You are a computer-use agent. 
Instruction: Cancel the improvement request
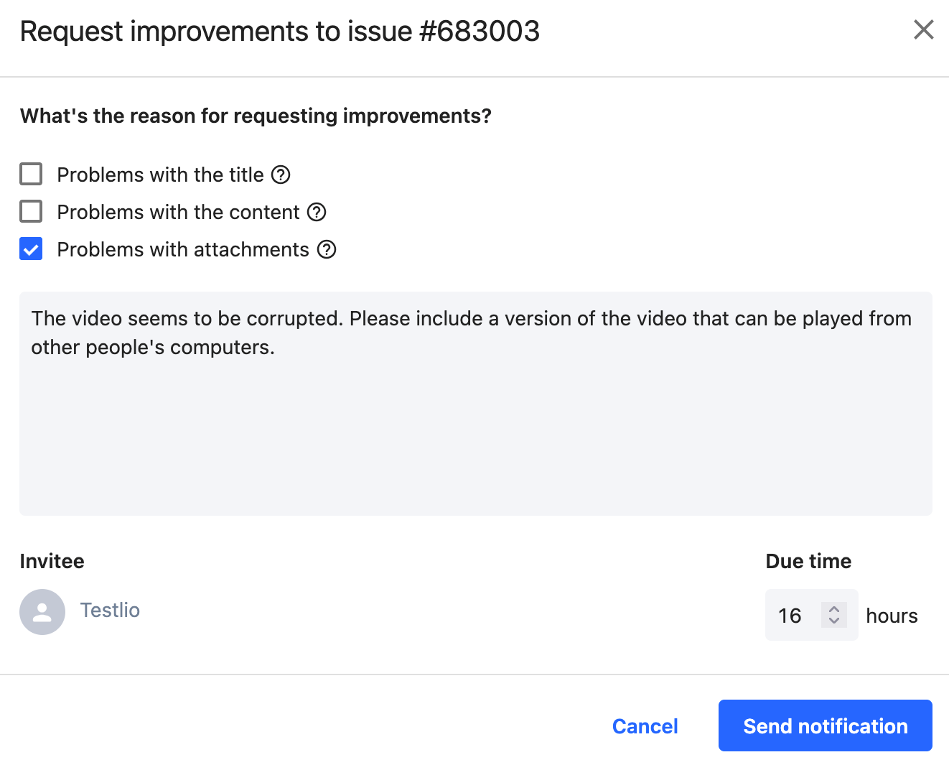(644, 725)
